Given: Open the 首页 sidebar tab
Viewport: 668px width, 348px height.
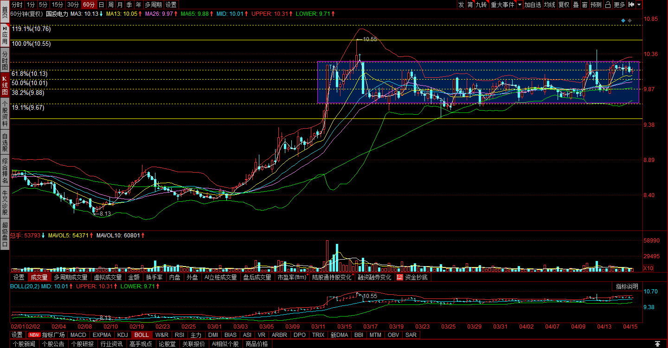Looking at the screenshot, I should 5,11.
